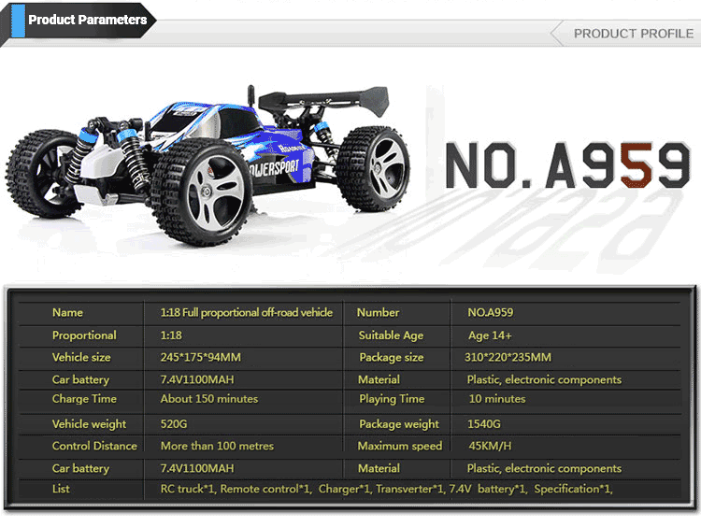The image size is (701, 527).
Task: Select the 520G weight value
Action: (x=174, y=423)
